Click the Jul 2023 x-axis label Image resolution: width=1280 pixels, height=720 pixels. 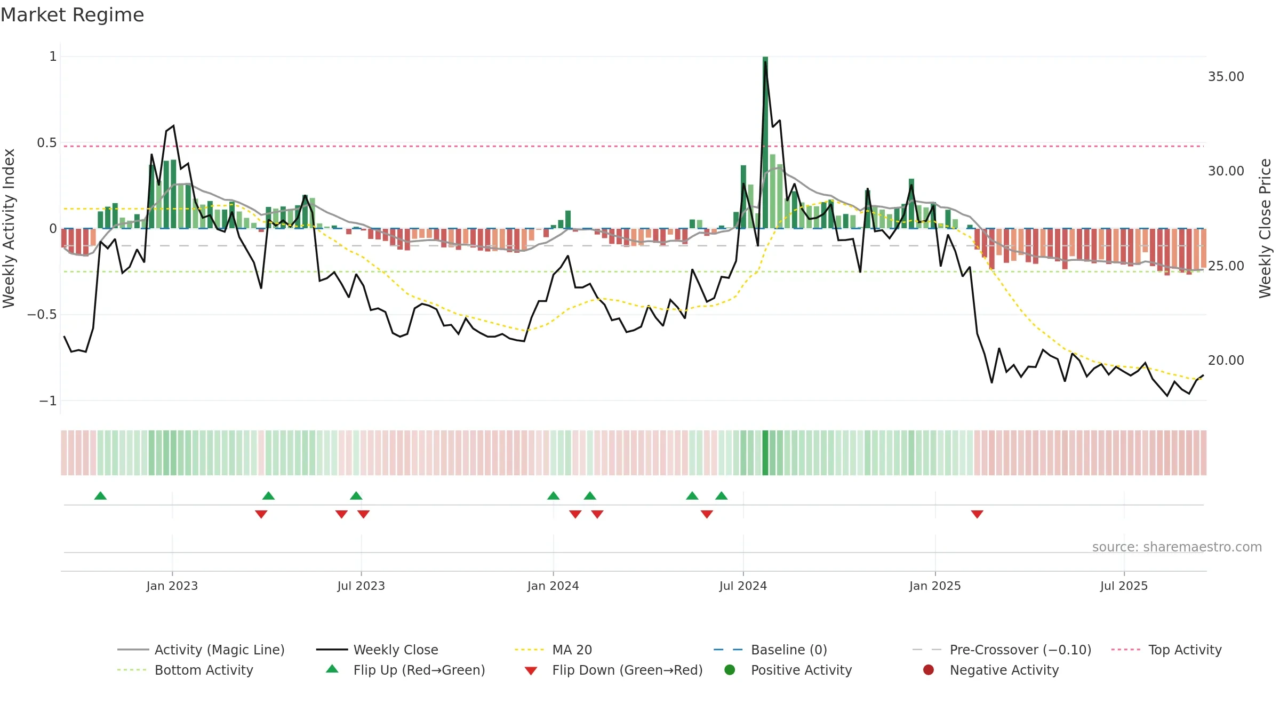[361, 586]
